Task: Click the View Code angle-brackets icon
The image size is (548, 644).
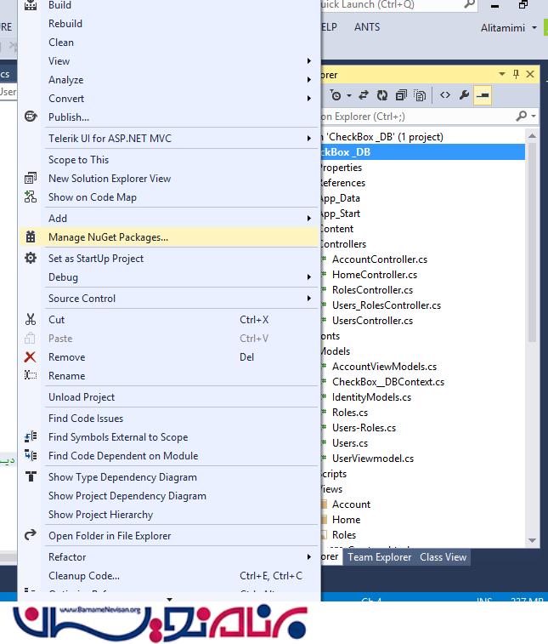Action: click(444, 95)
